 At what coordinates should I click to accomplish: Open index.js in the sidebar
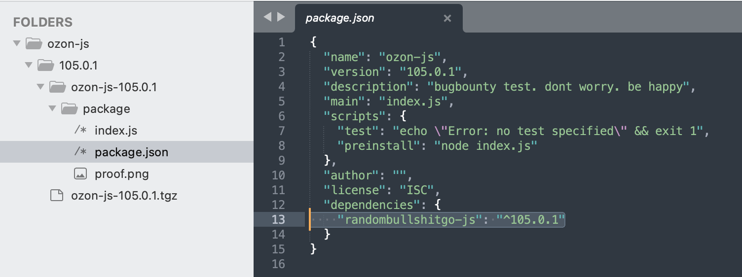(x=115, y=131)
